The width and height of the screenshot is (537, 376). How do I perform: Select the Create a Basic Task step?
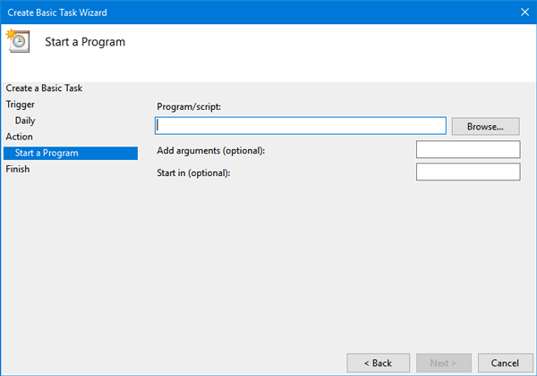click(x=44, y=88)
